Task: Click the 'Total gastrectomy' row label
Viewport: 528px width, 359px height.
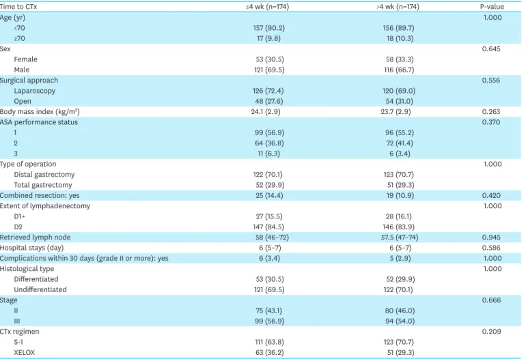Action: pyautogui.click(x=43, y=185)
